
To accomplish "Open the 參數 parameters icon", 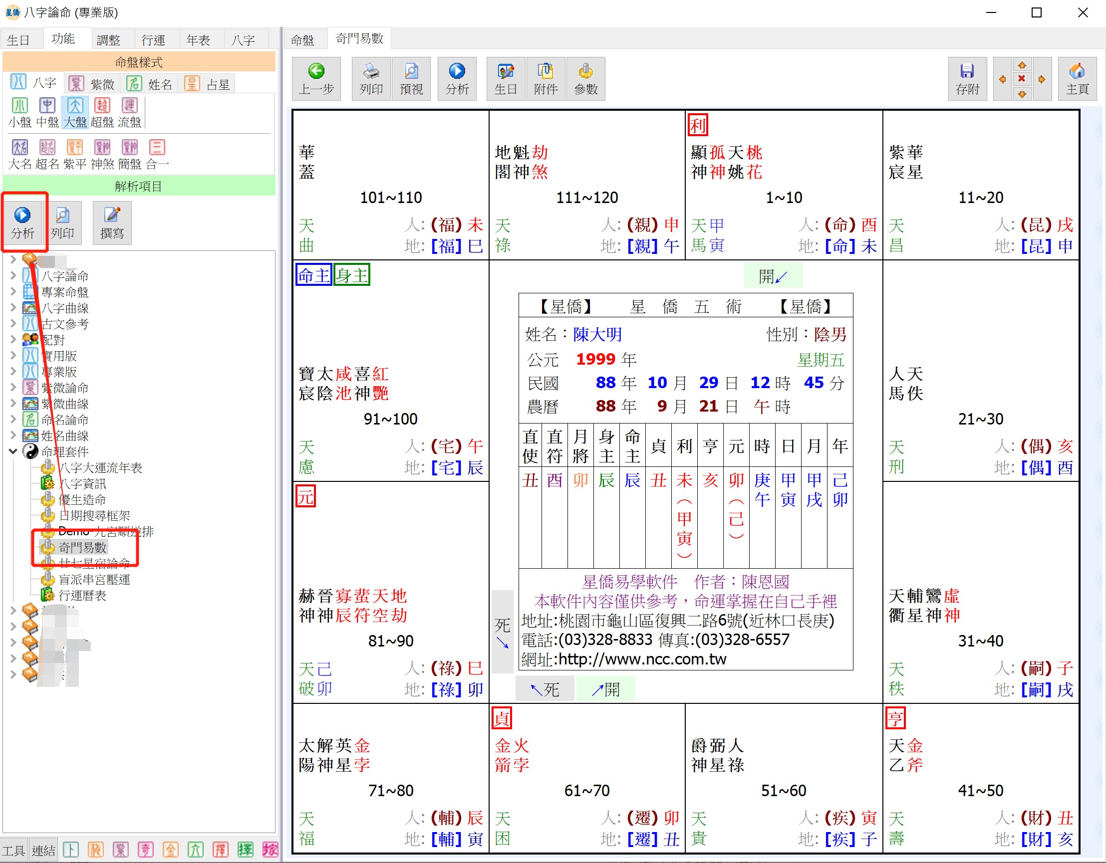I will [585, 79].
